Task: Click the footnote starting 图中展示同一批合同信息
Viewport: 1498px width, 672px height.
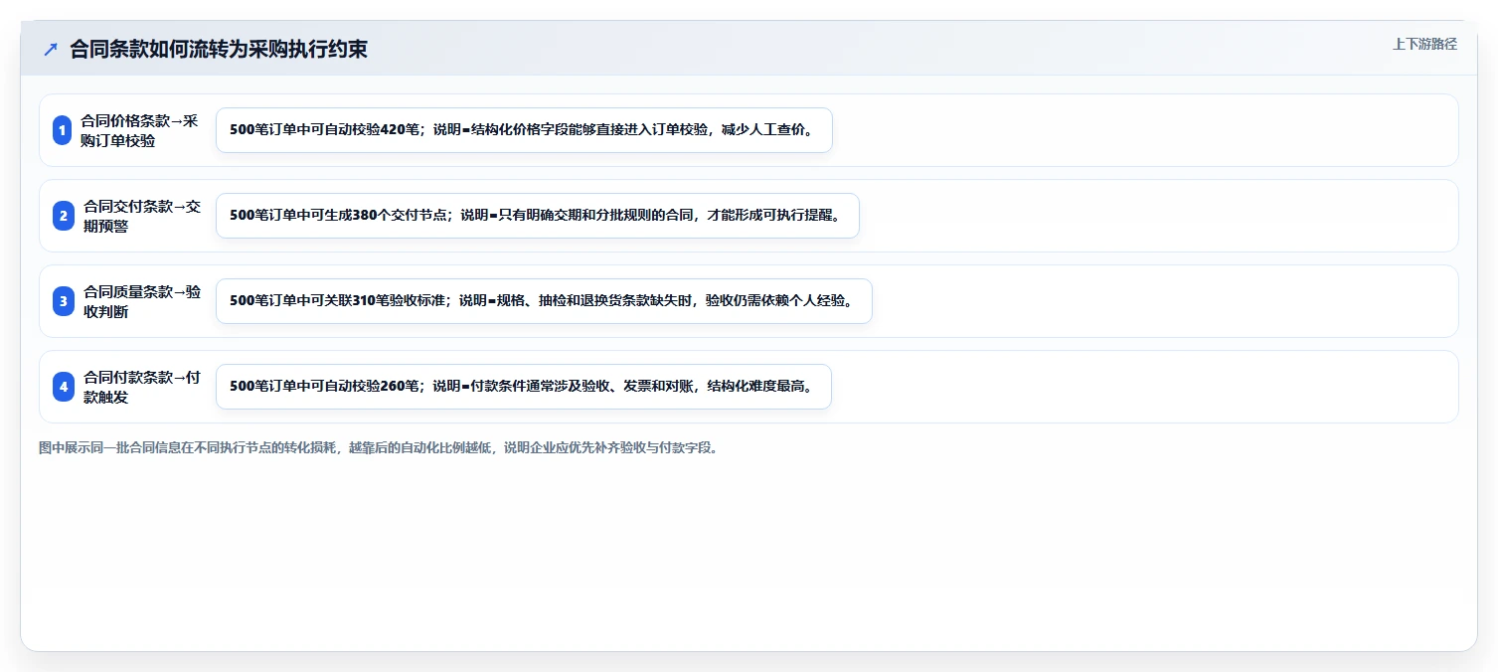Action: [x=379, y=448]
